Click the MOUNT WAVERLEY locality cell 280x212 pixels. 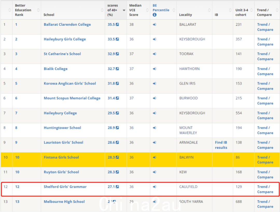(188, 130)
